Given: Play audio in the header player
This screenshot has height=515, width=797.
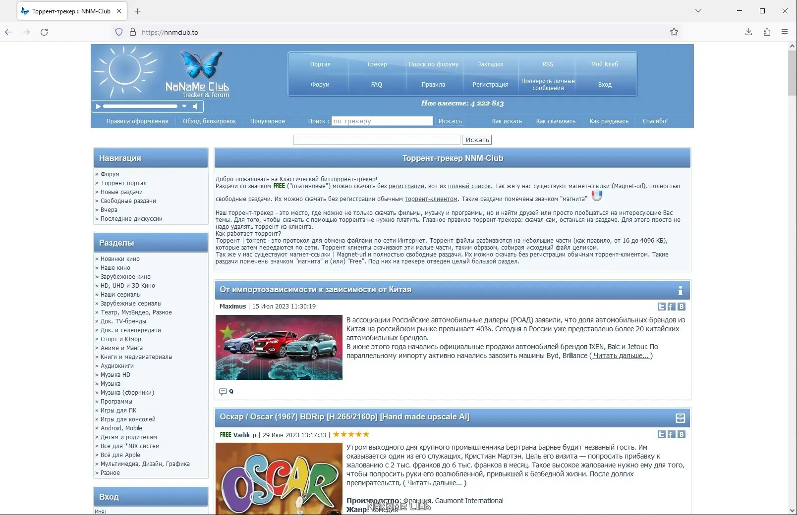Looking at the screenshot, I should click(98, 106).
